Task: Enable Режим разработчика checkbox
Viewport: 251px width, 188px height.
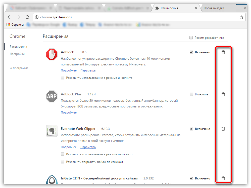Action: point(191,38)
